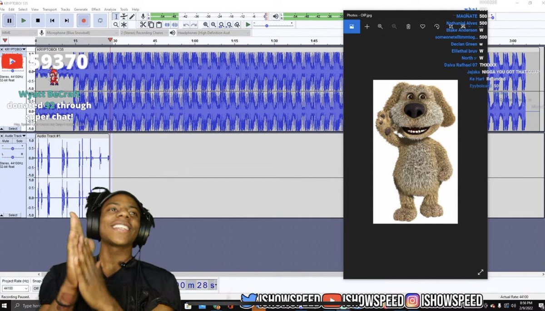This screenshot has width=545, height=311.
Task: Favorite the image with the heart toggle
Action: coord(422,26)
